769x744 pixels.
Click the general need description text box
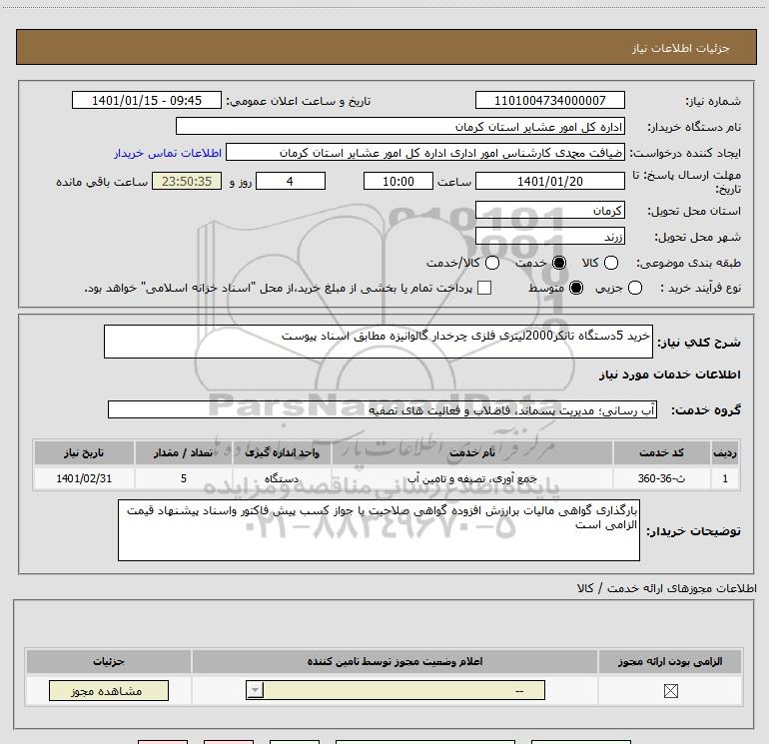point(379,342)
